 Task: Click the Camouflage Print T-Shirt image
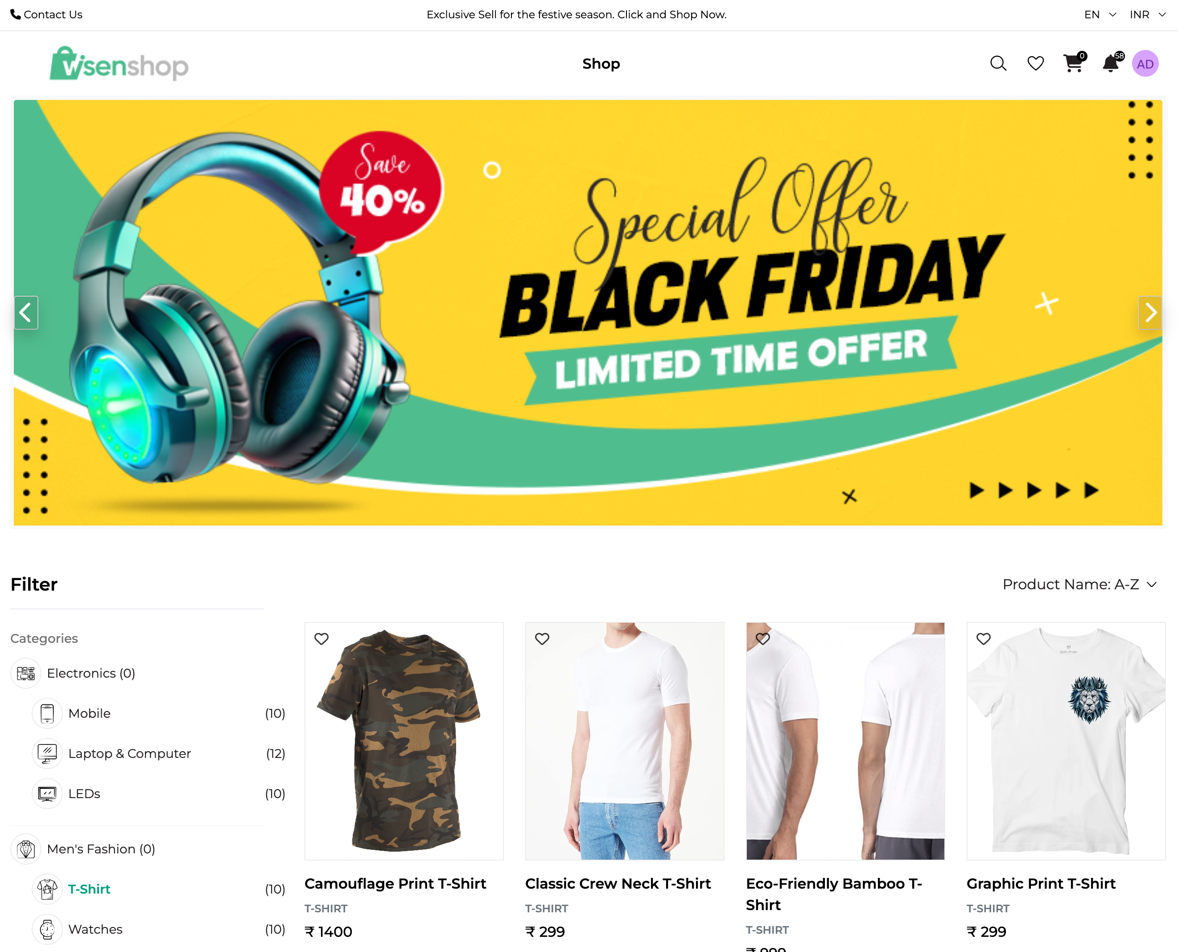404,741
